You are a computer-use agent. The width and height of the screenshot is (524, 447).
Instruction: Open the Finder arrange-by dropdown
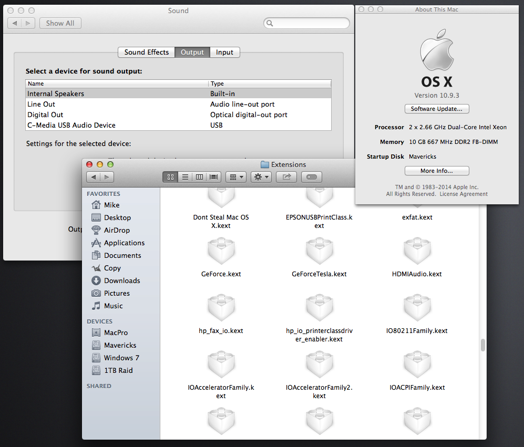click(x=236, y=177)
